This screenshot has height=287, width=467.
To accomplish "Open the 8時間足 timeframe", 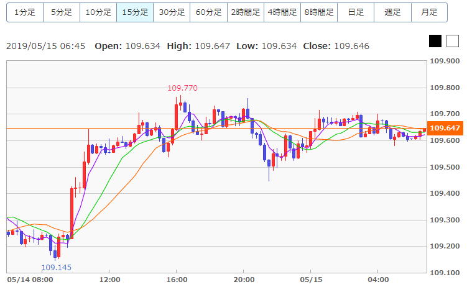I will [x=319, y=12].
